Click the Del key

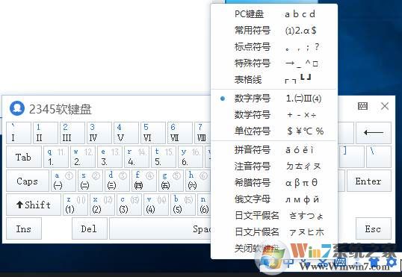[90, 228]
